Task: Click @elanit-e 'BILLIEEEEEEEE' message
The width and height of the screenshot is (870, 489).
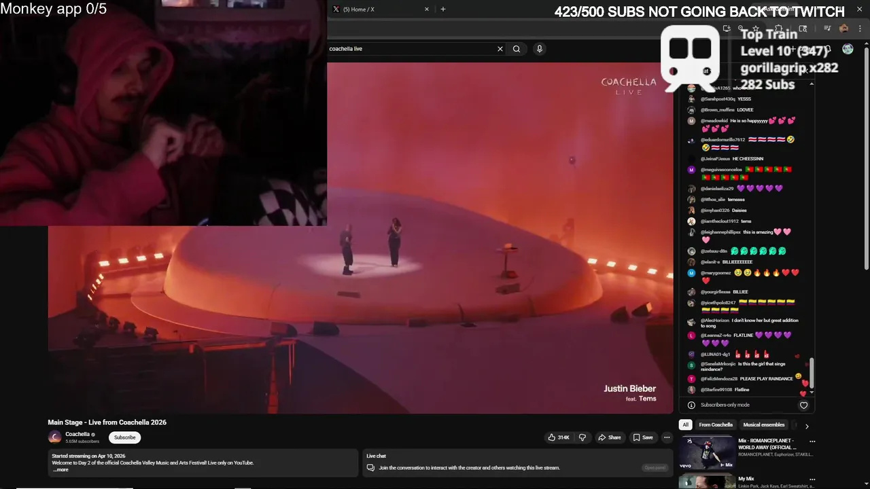Action: pos(737,262)
